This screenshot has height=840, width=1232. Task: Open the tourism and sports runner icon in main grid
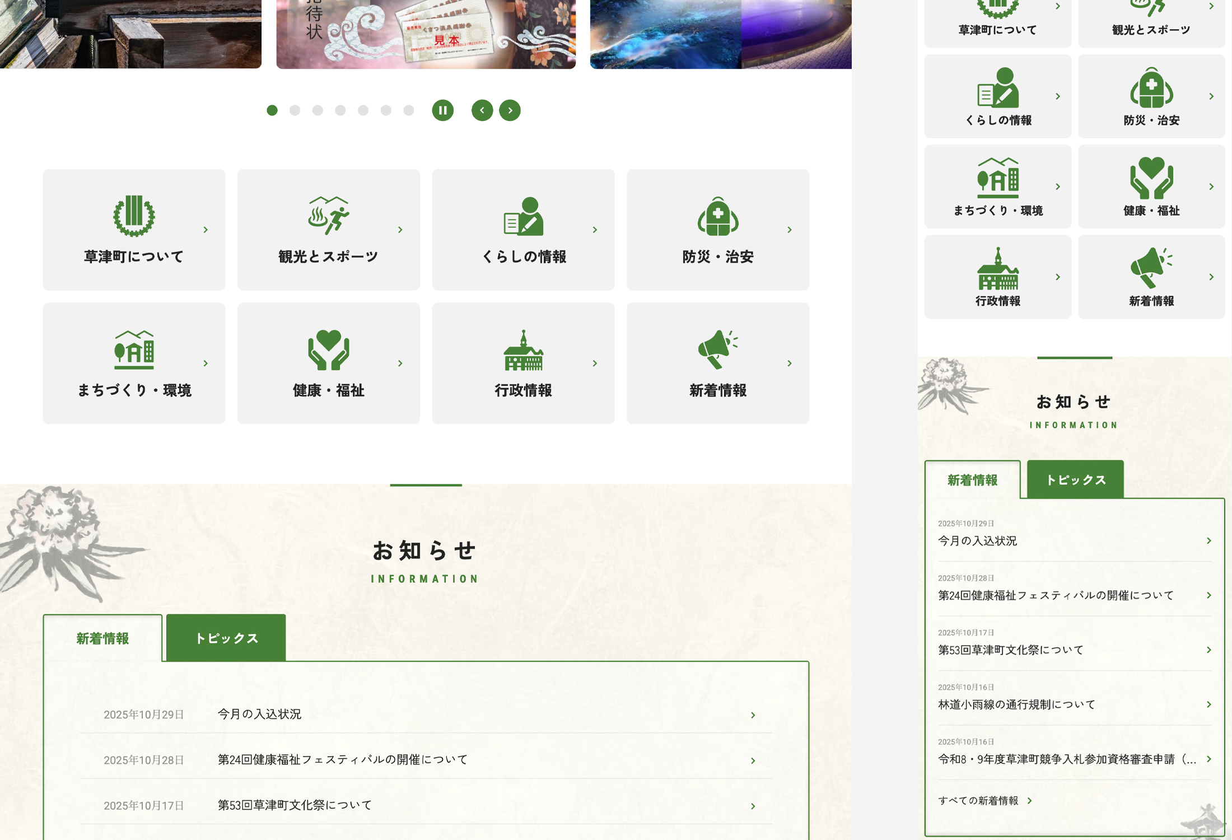pos(328,216)
